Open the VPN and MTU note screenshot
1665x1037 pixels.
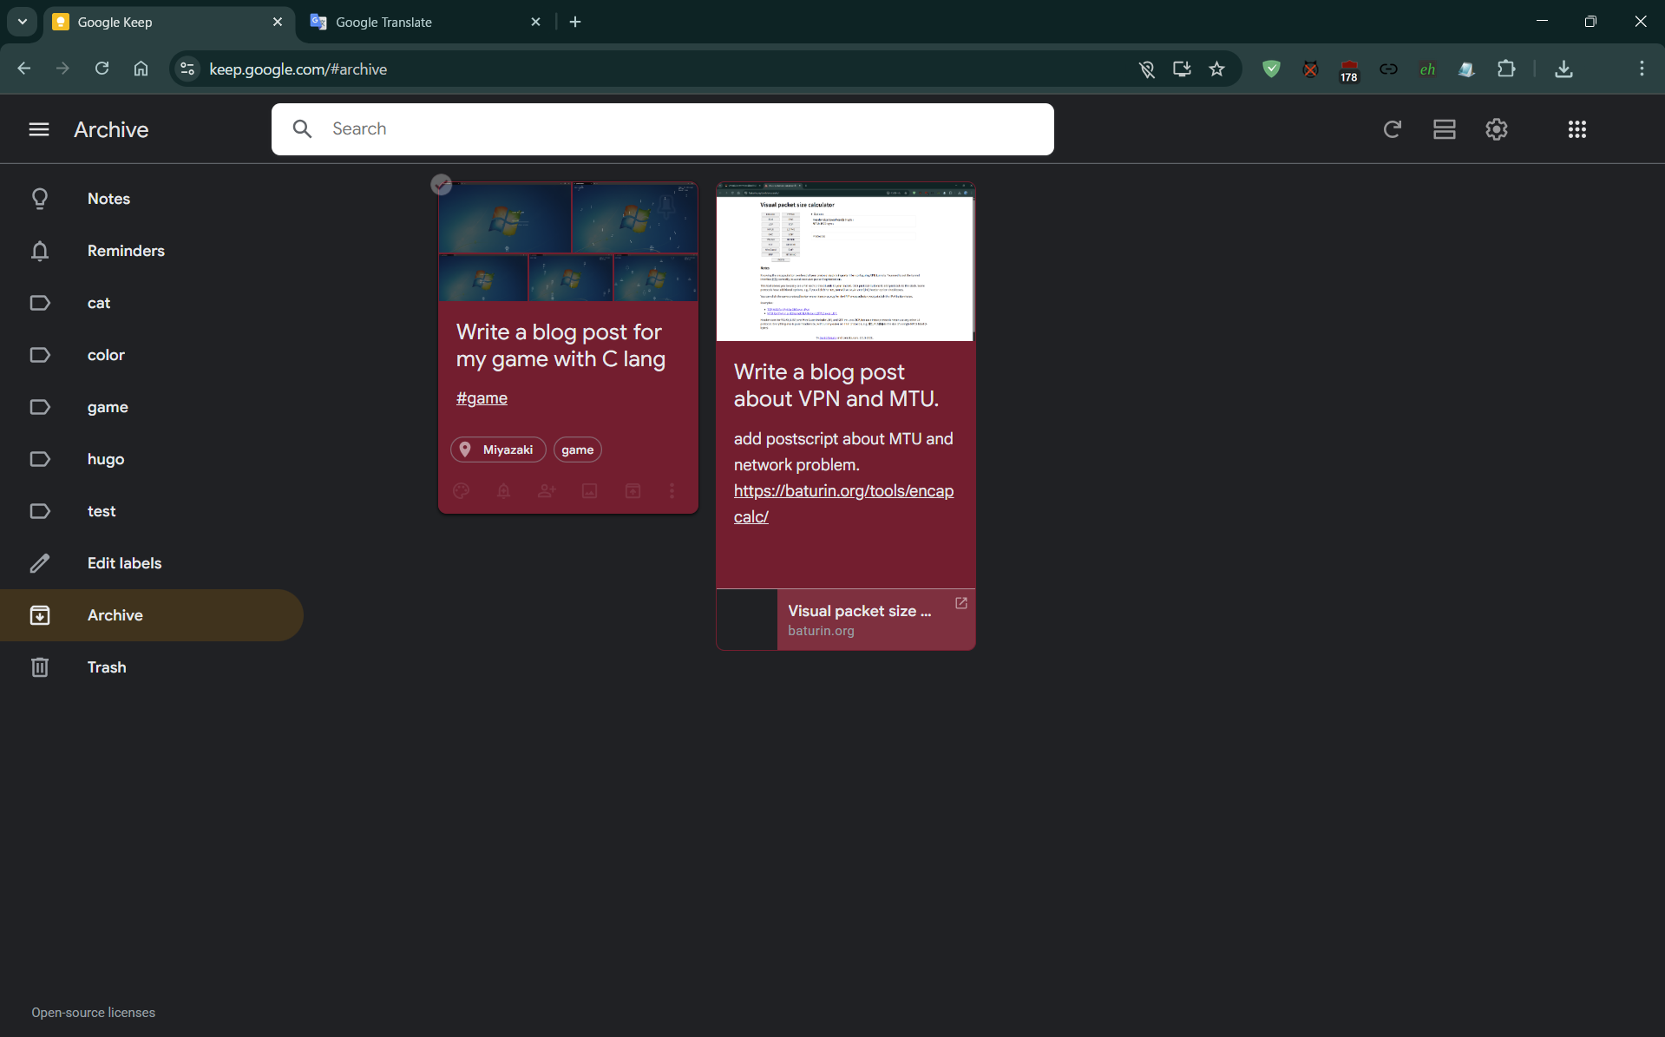coord(846,262)
